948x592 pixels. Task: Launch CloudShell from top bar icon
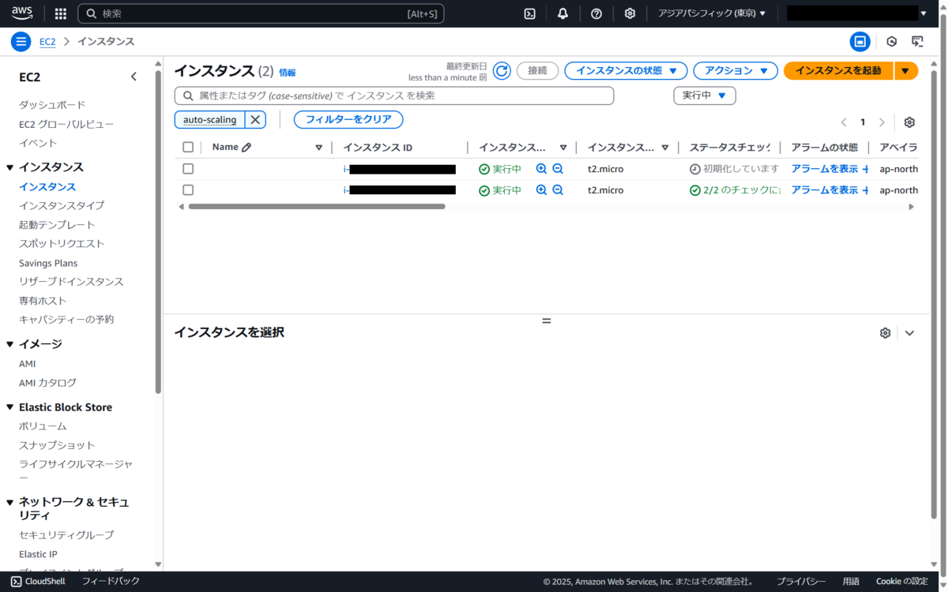530,13
